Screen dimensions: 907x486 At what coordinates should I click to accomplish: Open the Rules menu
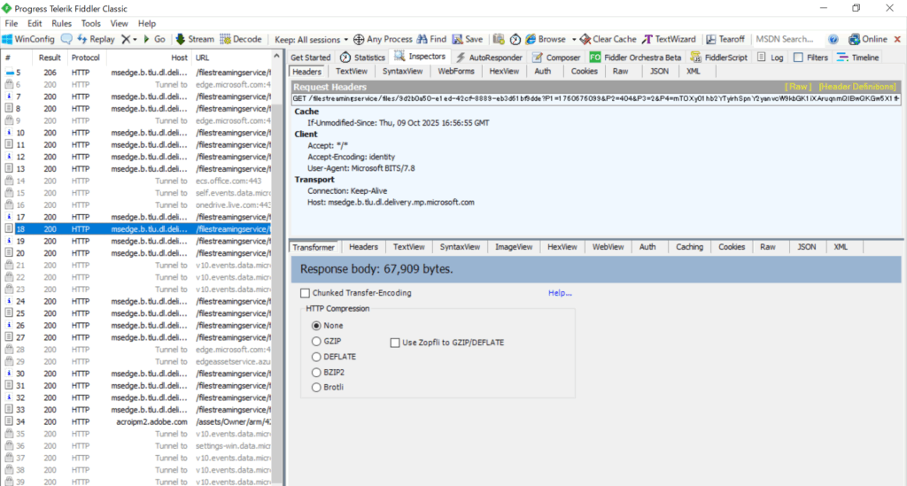(61, 23)
